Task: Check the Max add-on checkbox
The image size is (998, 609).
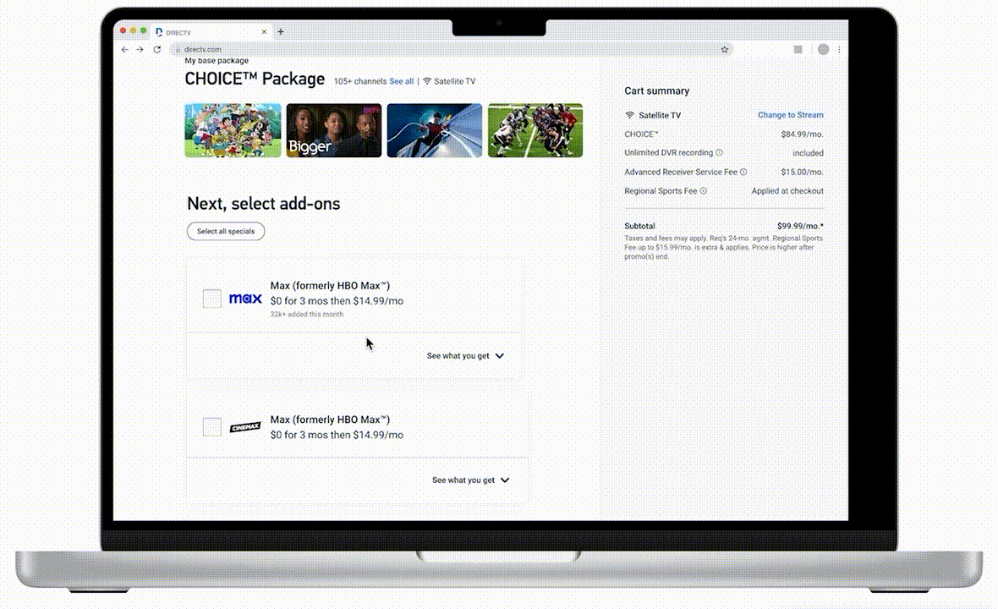Action: click(212, 299)
